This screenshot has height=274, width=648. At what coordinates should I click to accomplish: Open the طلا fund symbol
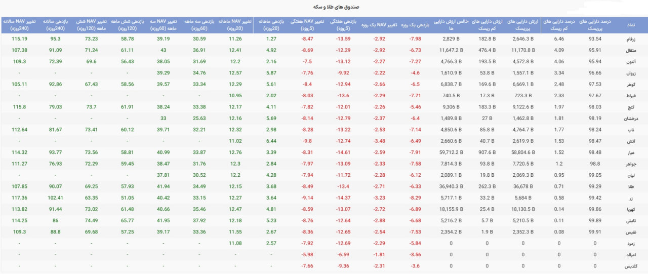(x=632, y=186)
